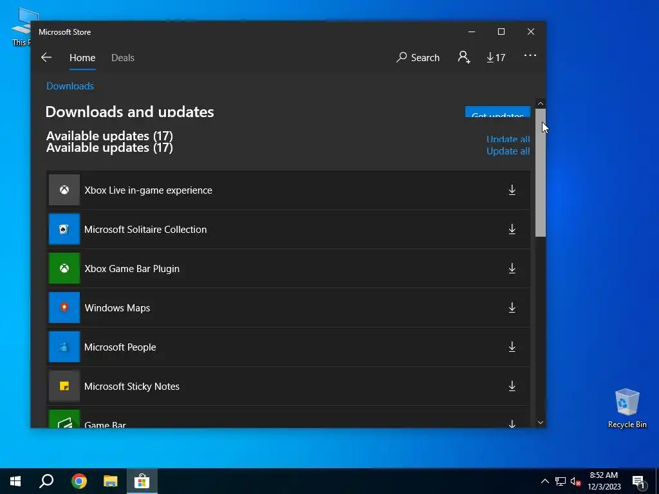Download the Windows Maps update
The image size is (659, 494).
tap(512, 307)
